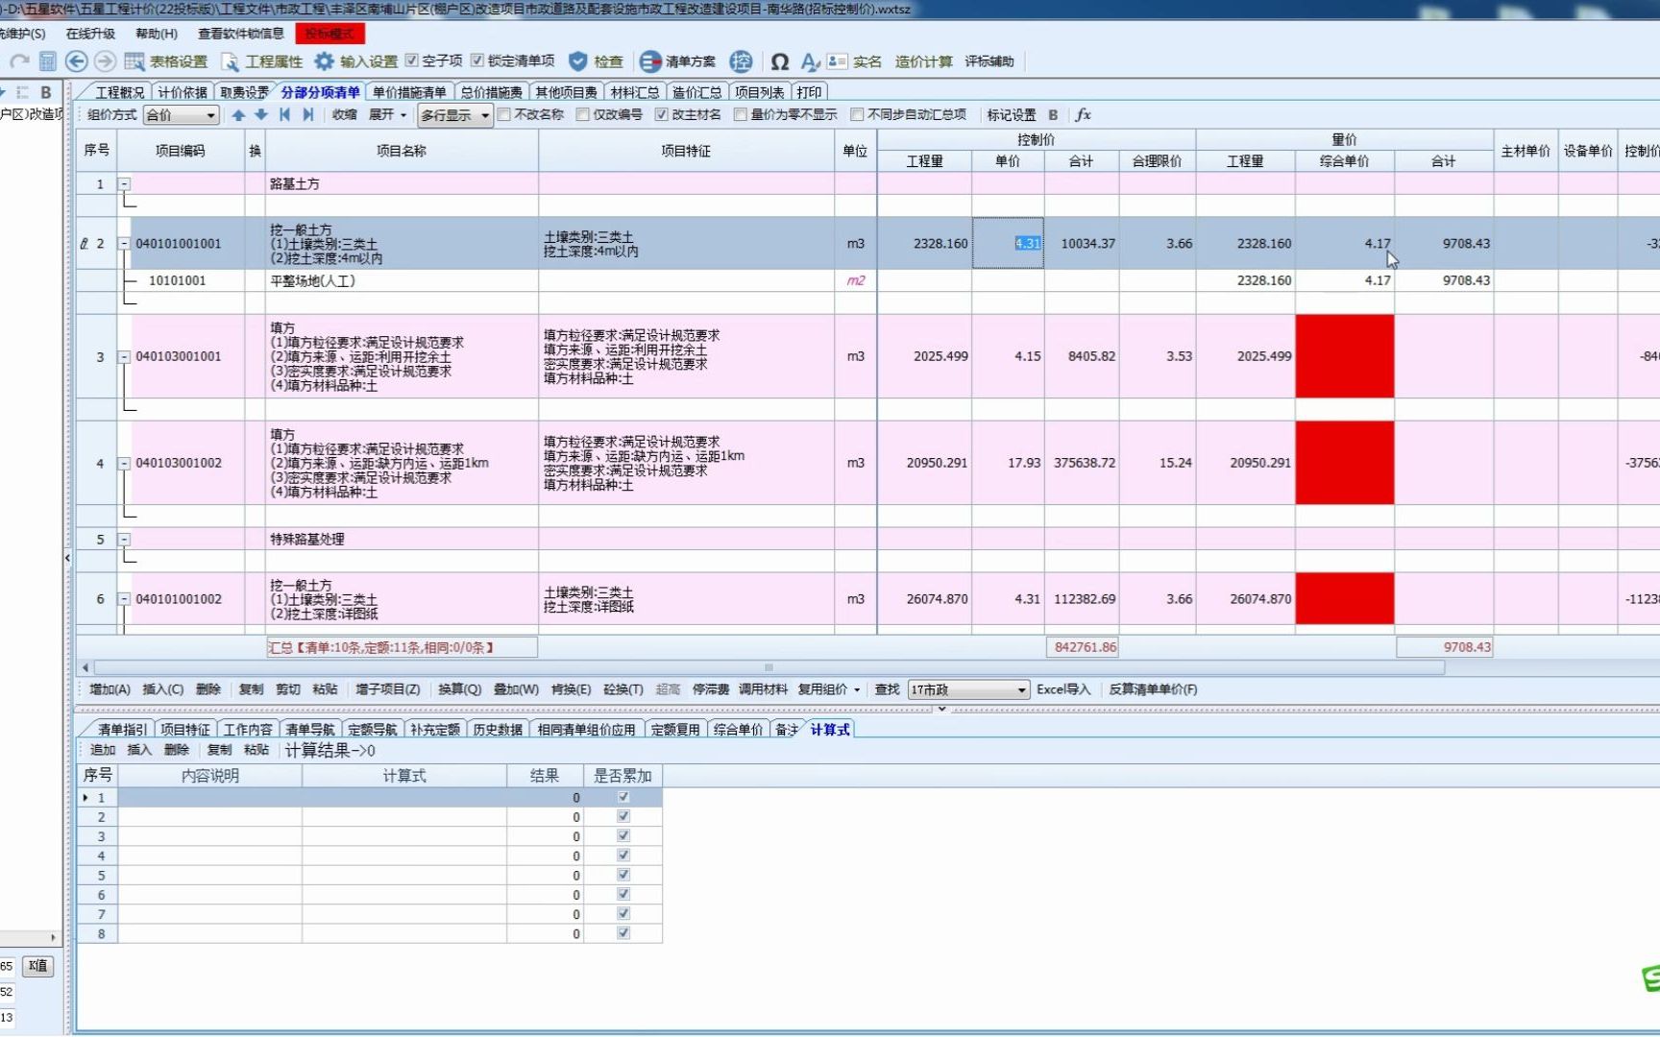Open the 复用组价 dropdown arrow

point(857,689)
